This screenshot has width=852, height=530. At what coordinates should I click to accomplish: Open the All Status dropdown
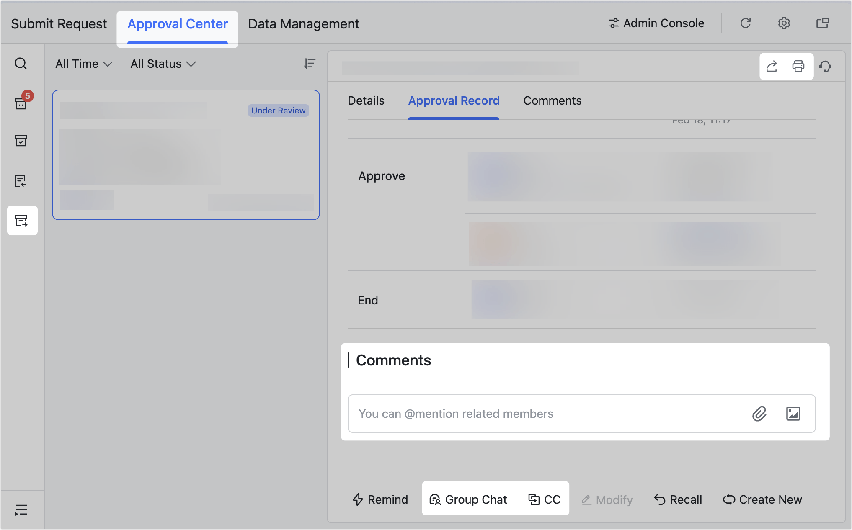[x=163, y=64]
